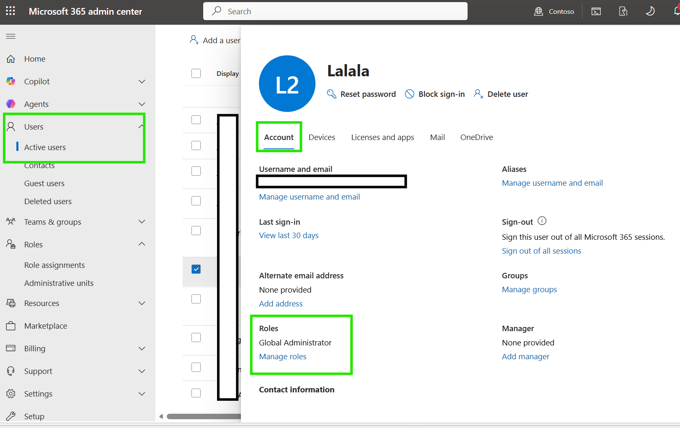680x428 pixels.
Task: Click Manage username and email under Aliases
Action: click(x=552, y=183)
